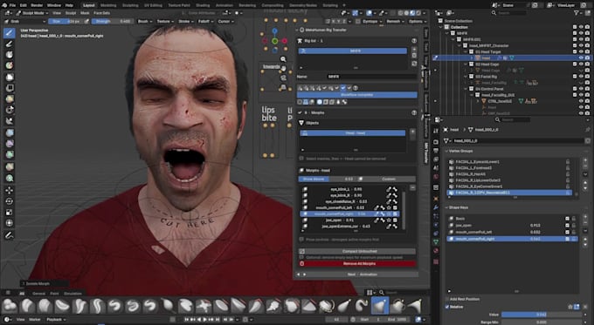Open the Render menu
594x325 pixels.
[37, 5]
